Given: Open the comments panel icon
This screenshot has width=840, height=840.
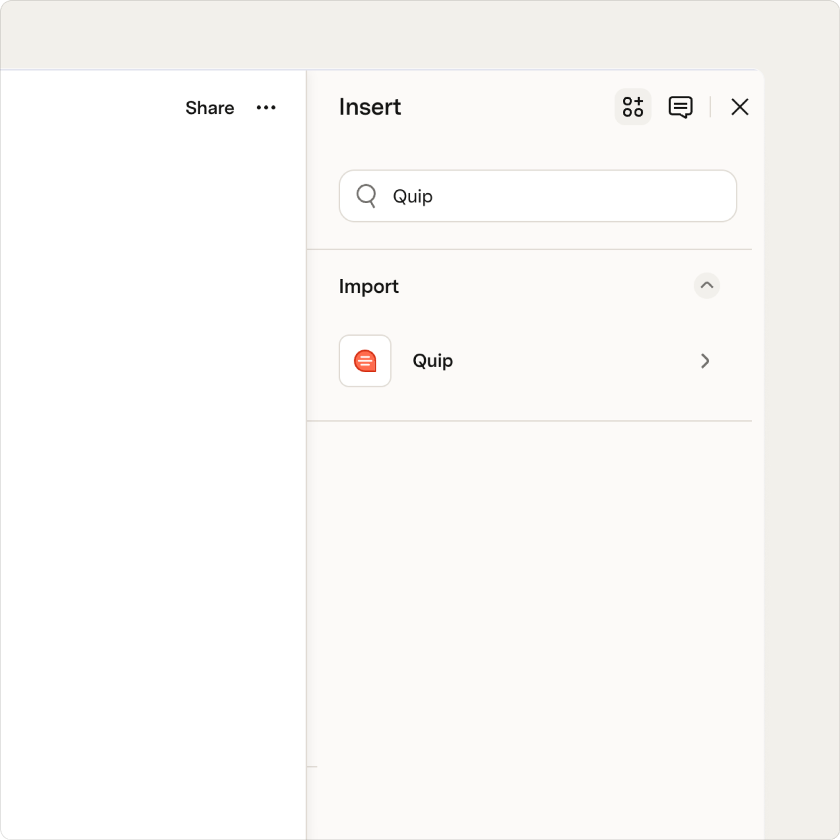Looking at the screenshot, I should coord(680,107).
